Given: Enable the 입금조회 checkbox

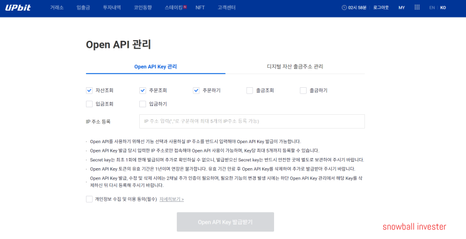Looking at the screenshot, I should [x=89, y=104].
